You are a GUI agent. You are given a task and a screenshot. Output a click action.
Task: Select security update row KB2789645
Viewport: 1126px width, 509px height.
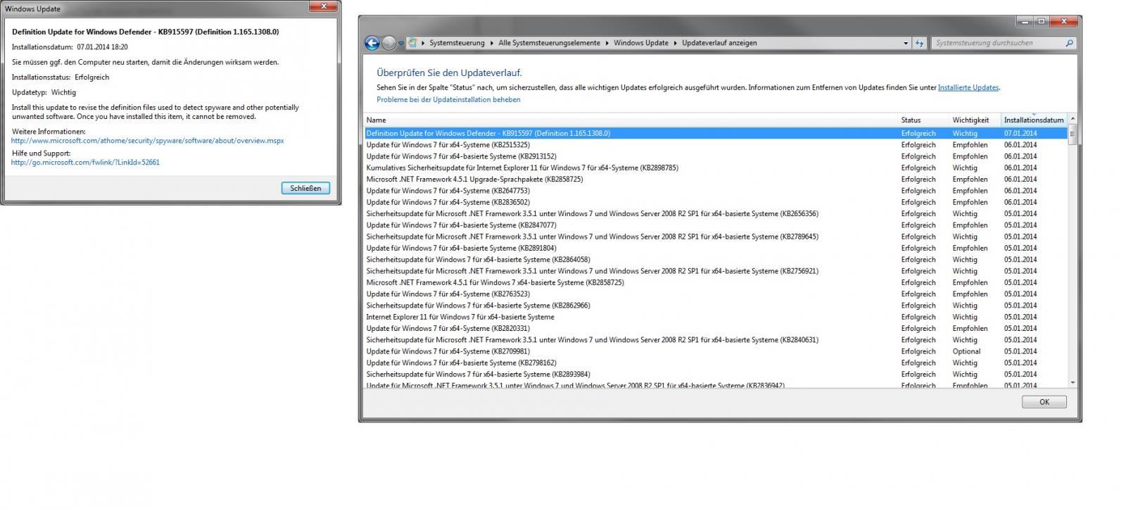716,237
